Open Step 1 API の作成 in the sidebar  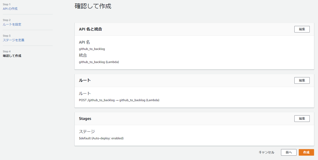coord(9,8)
